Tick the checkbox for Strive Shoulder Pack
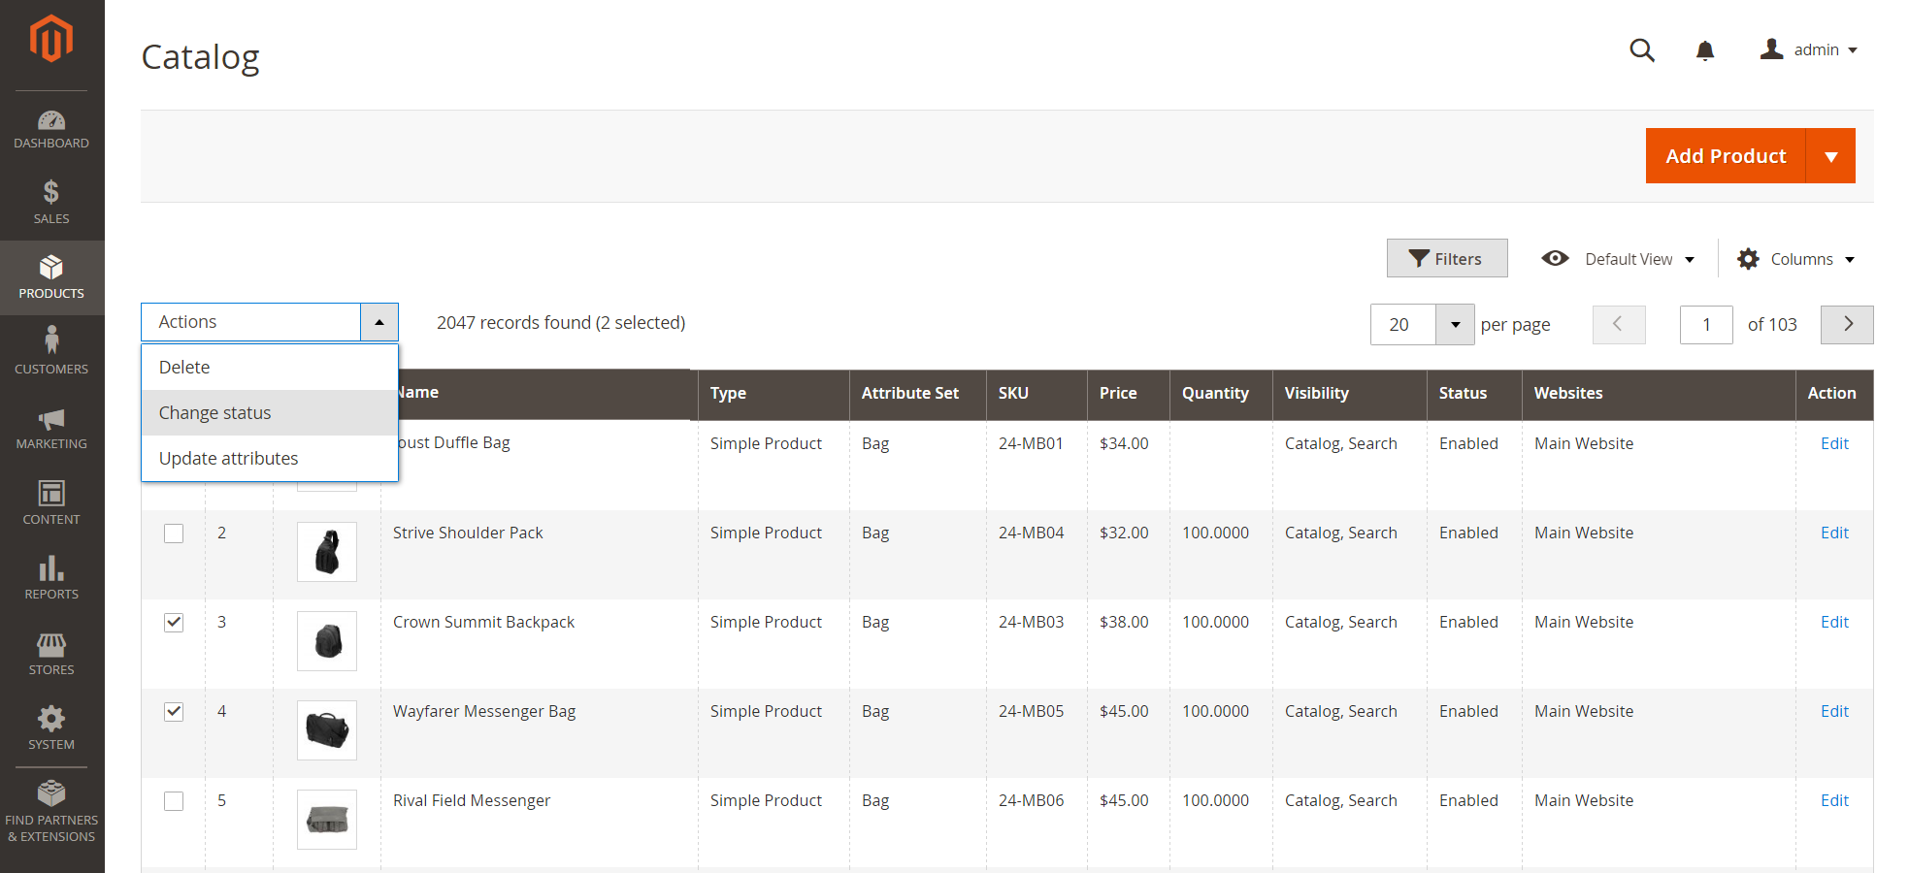This screenshot has height=873, width=1909. (x=174, y=533)
